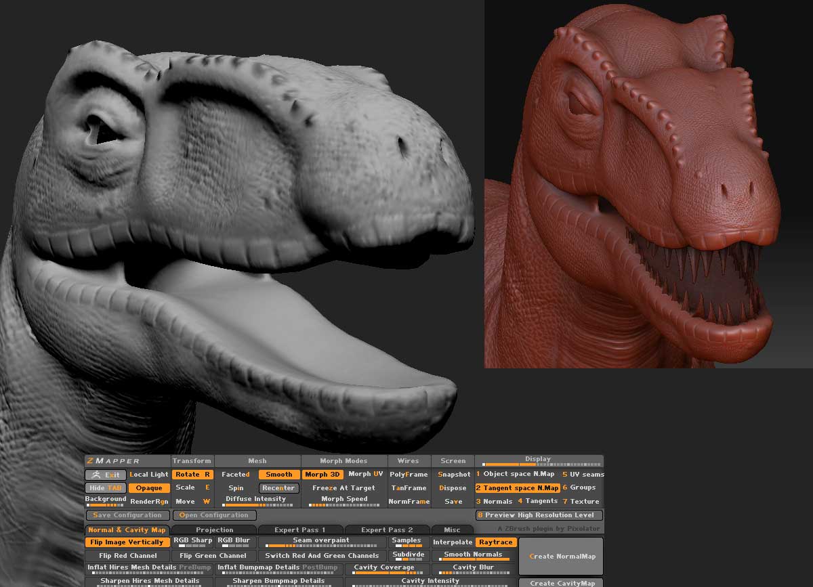Switch to Projection tab
The image size is (813, 587).
coord(214,529)
